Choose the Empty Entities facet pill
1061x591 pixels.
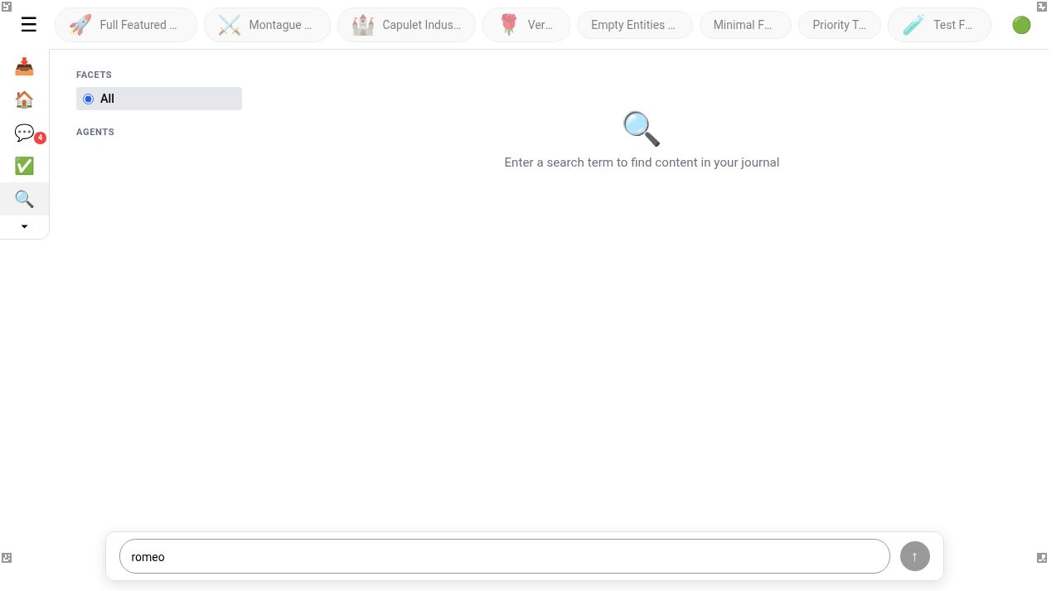(x=634, y=25)
